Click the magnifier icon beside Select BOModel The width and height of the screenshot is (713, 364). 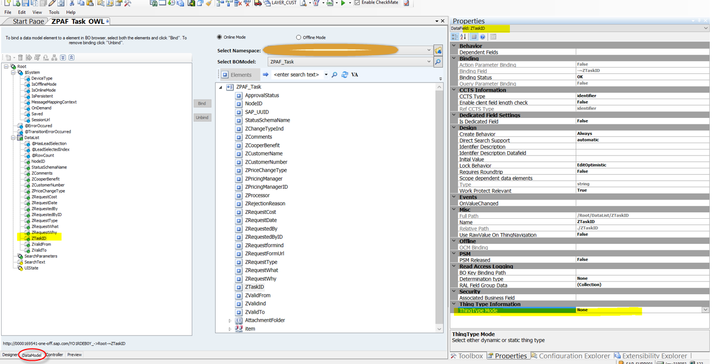pyautogui.click(x=438, y=62)
